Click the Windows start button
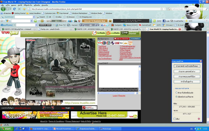The height and width of the screenshot is (131, 209). pos(7,129)
